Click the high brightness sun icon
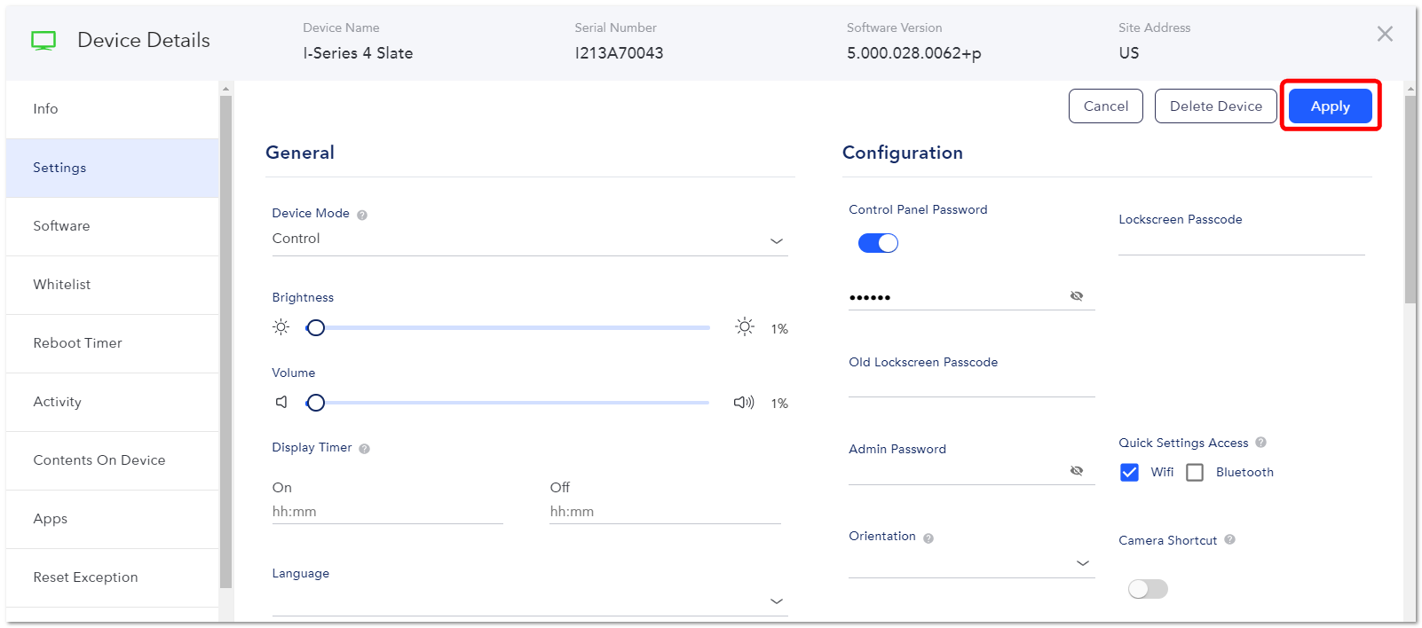 pyautogui.click(x=745, y=326)
